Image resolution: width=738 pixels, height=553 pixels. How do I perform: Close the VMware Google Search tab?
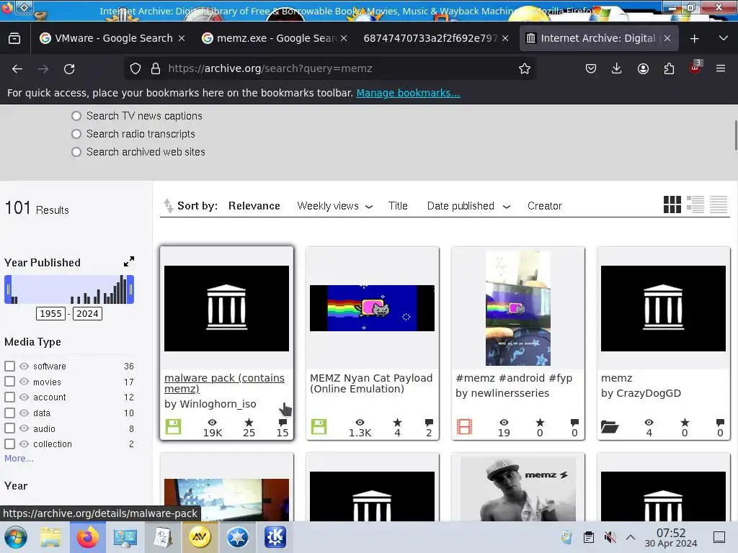pyautogui.click(x=182, y=38)
